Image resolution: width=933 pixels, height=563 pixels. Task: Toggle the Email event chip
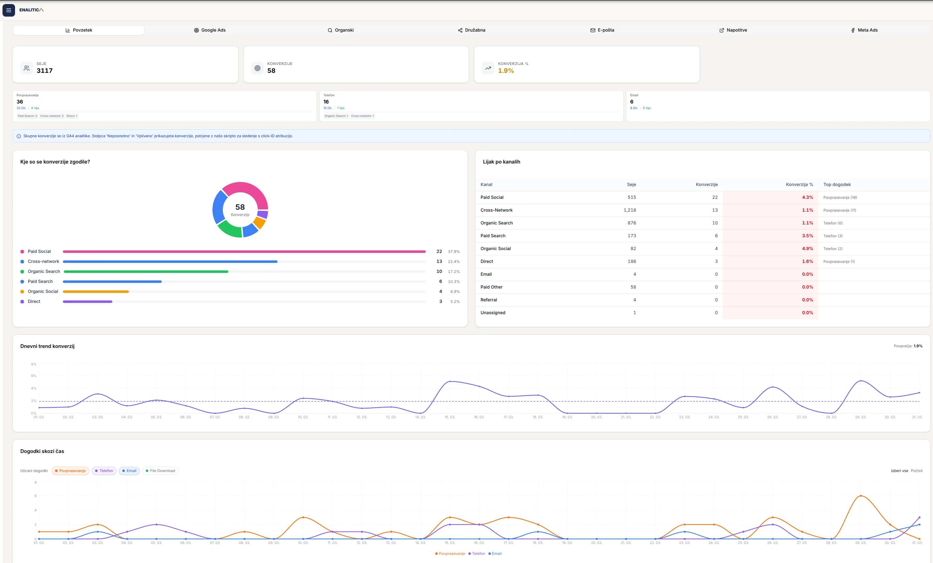pos(129,471)
